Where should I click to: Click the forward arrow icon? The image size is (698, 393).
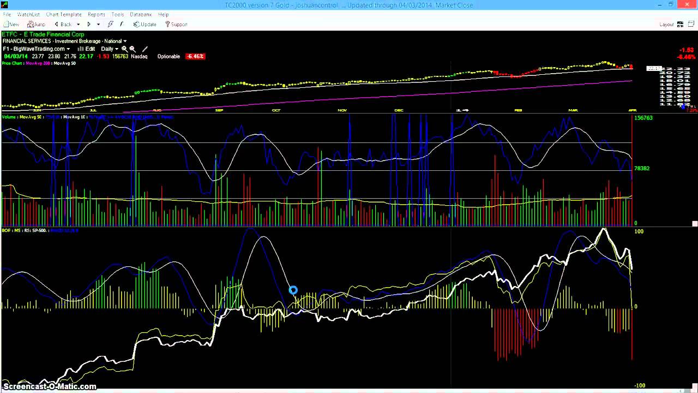[x=89, y=24]
